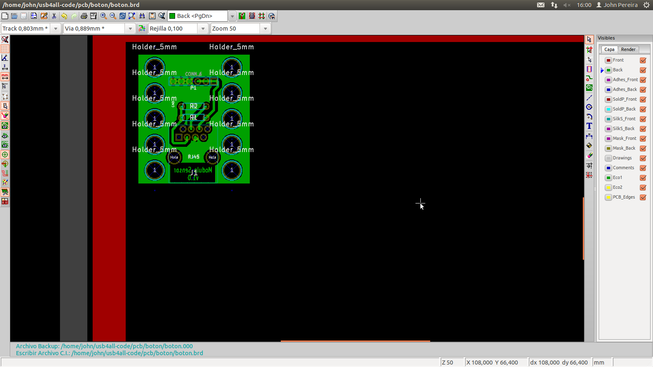Open the Via 0,889mm size dropdown
Screen dimensions: 653x367
130,29
